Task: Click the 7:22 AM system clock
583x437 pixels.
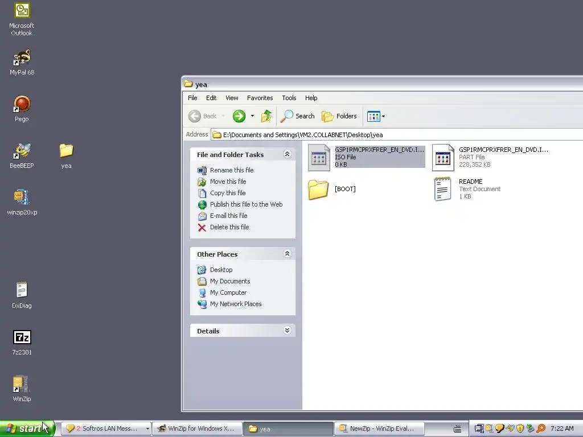Action: (562, 429)
